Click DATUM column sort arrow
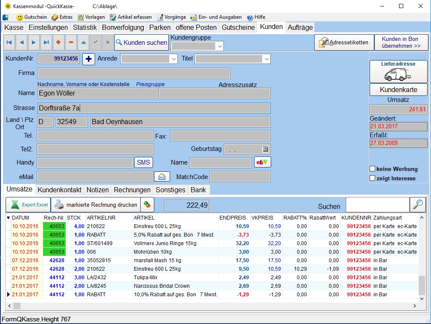This screenshot has width=431, height=324. pyautogui.click(x=8, y=218)
